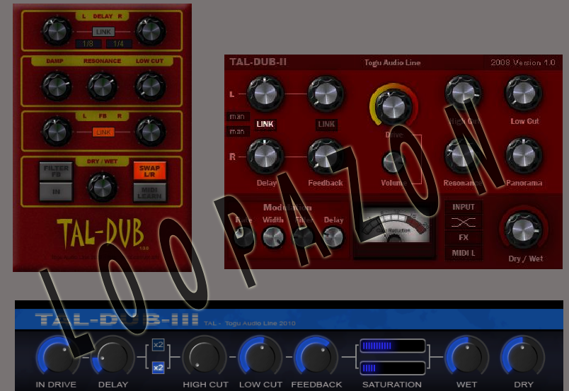Toggle the FILTER FB button
Viewport: 569px width, 391px height.
56,171
